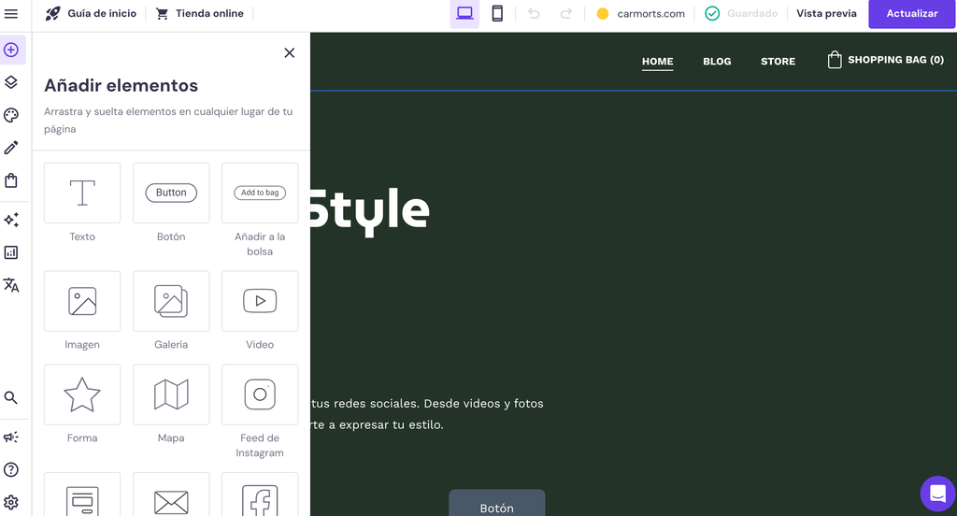The width and height of the screenshot is (957, 516).
Task: Open the styles palette icon
Action: pos(11,115)
